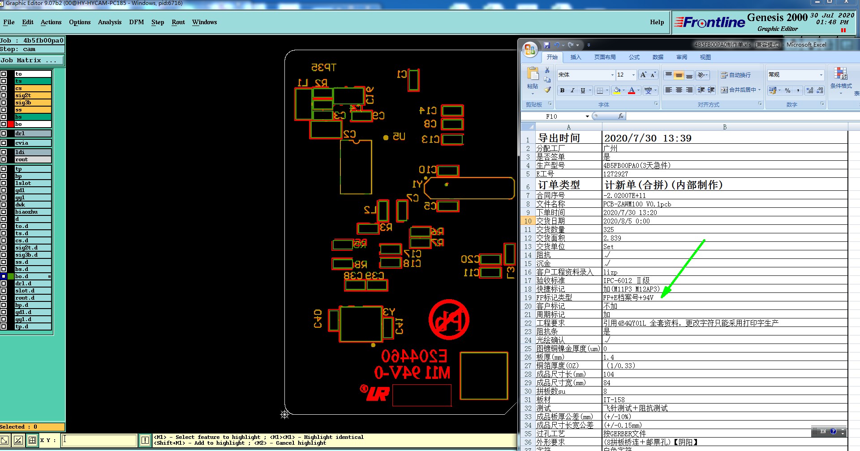The width and height of the screenshot is (860, 451).
Task: Open the Genesis Actions menu
Action: 51,22
